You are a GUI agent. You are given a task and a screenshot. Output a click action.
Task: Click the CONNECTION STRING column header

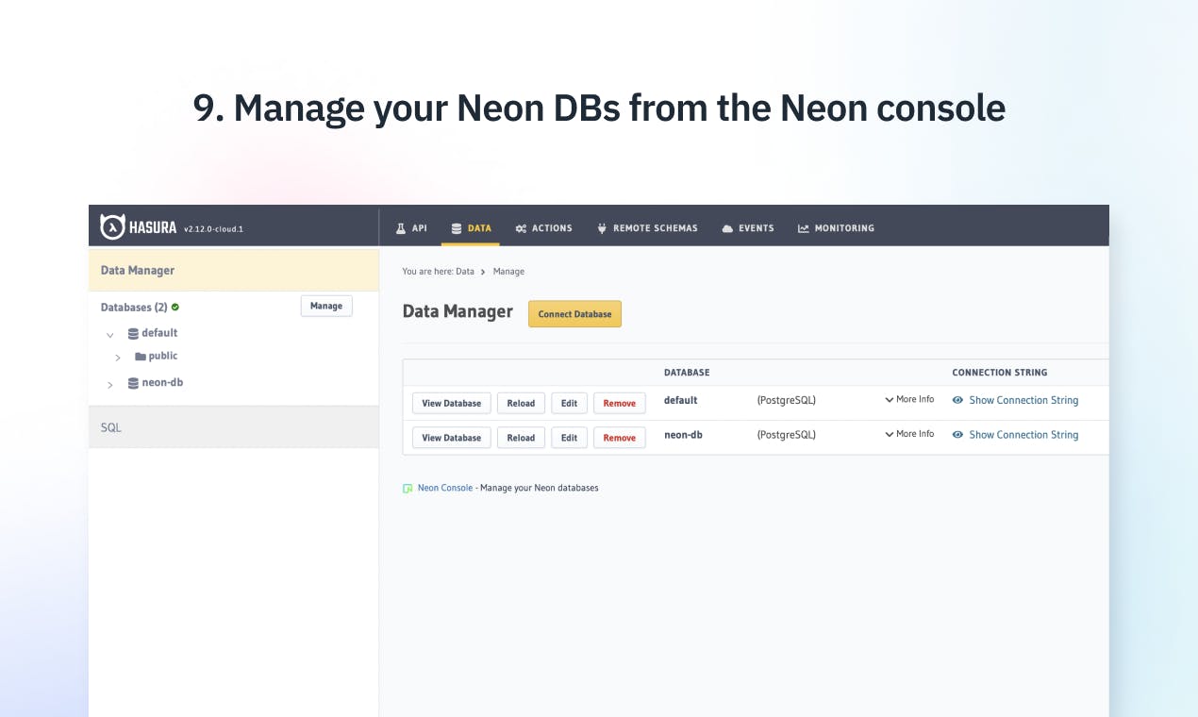1000,373
